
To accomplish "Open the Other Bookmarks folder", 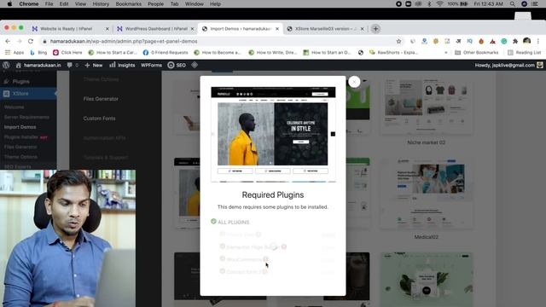I will pos(477,53).
